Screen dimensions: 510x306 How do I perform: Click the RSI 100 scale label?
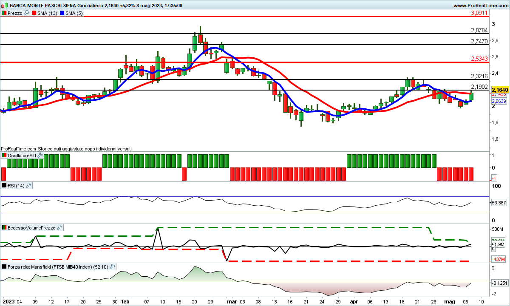point(496,186)
